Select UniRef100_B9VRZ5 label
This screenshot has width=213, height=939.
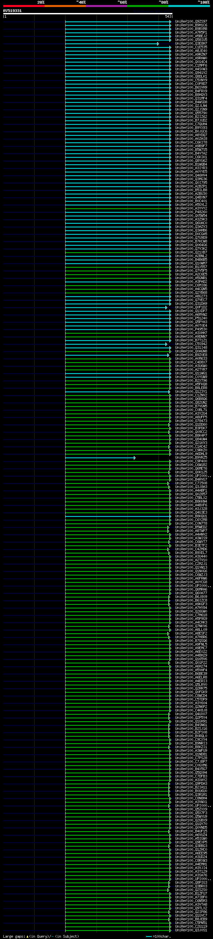[x=191, y=458]
